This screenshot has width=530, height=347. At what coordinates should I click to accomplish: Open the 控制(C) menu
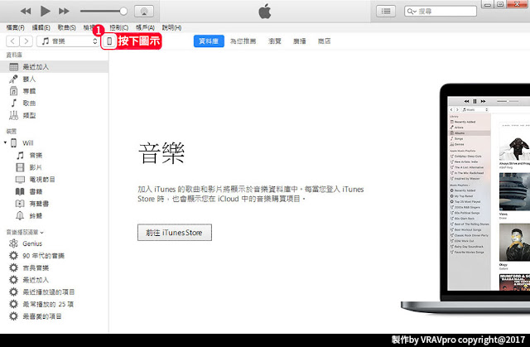(x=119, y=27)
